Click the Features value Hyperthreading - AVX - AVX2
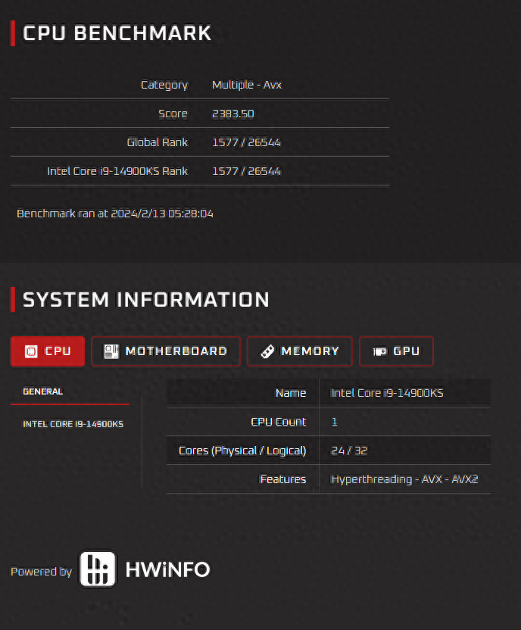This screenshot has height=630, width=521. [404, 479]
